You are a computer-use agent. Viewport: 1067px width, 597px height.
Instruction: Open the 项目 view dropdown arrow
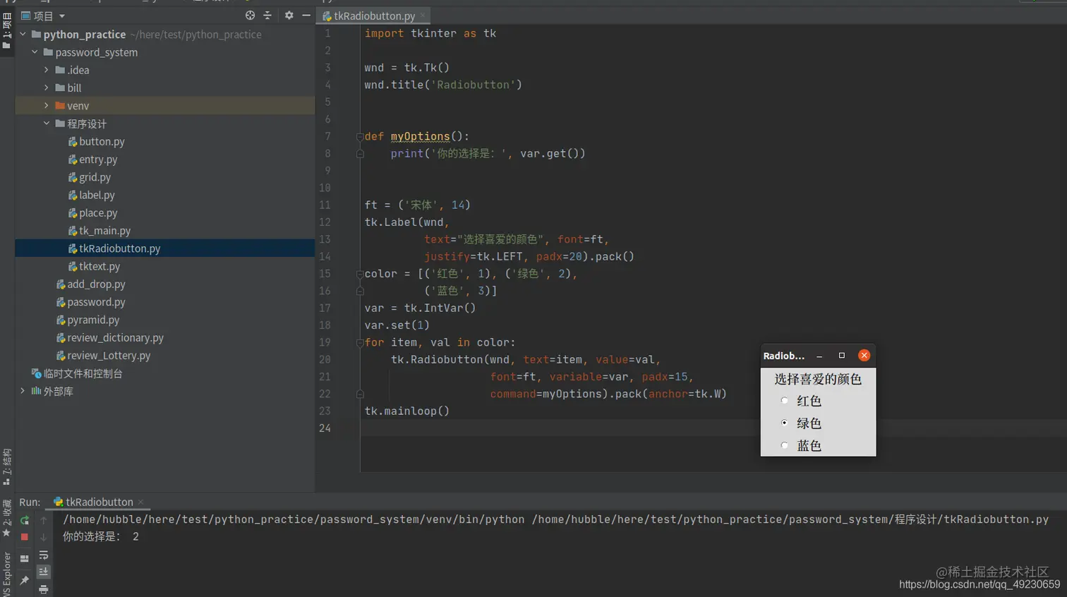(x=62, y=16)
